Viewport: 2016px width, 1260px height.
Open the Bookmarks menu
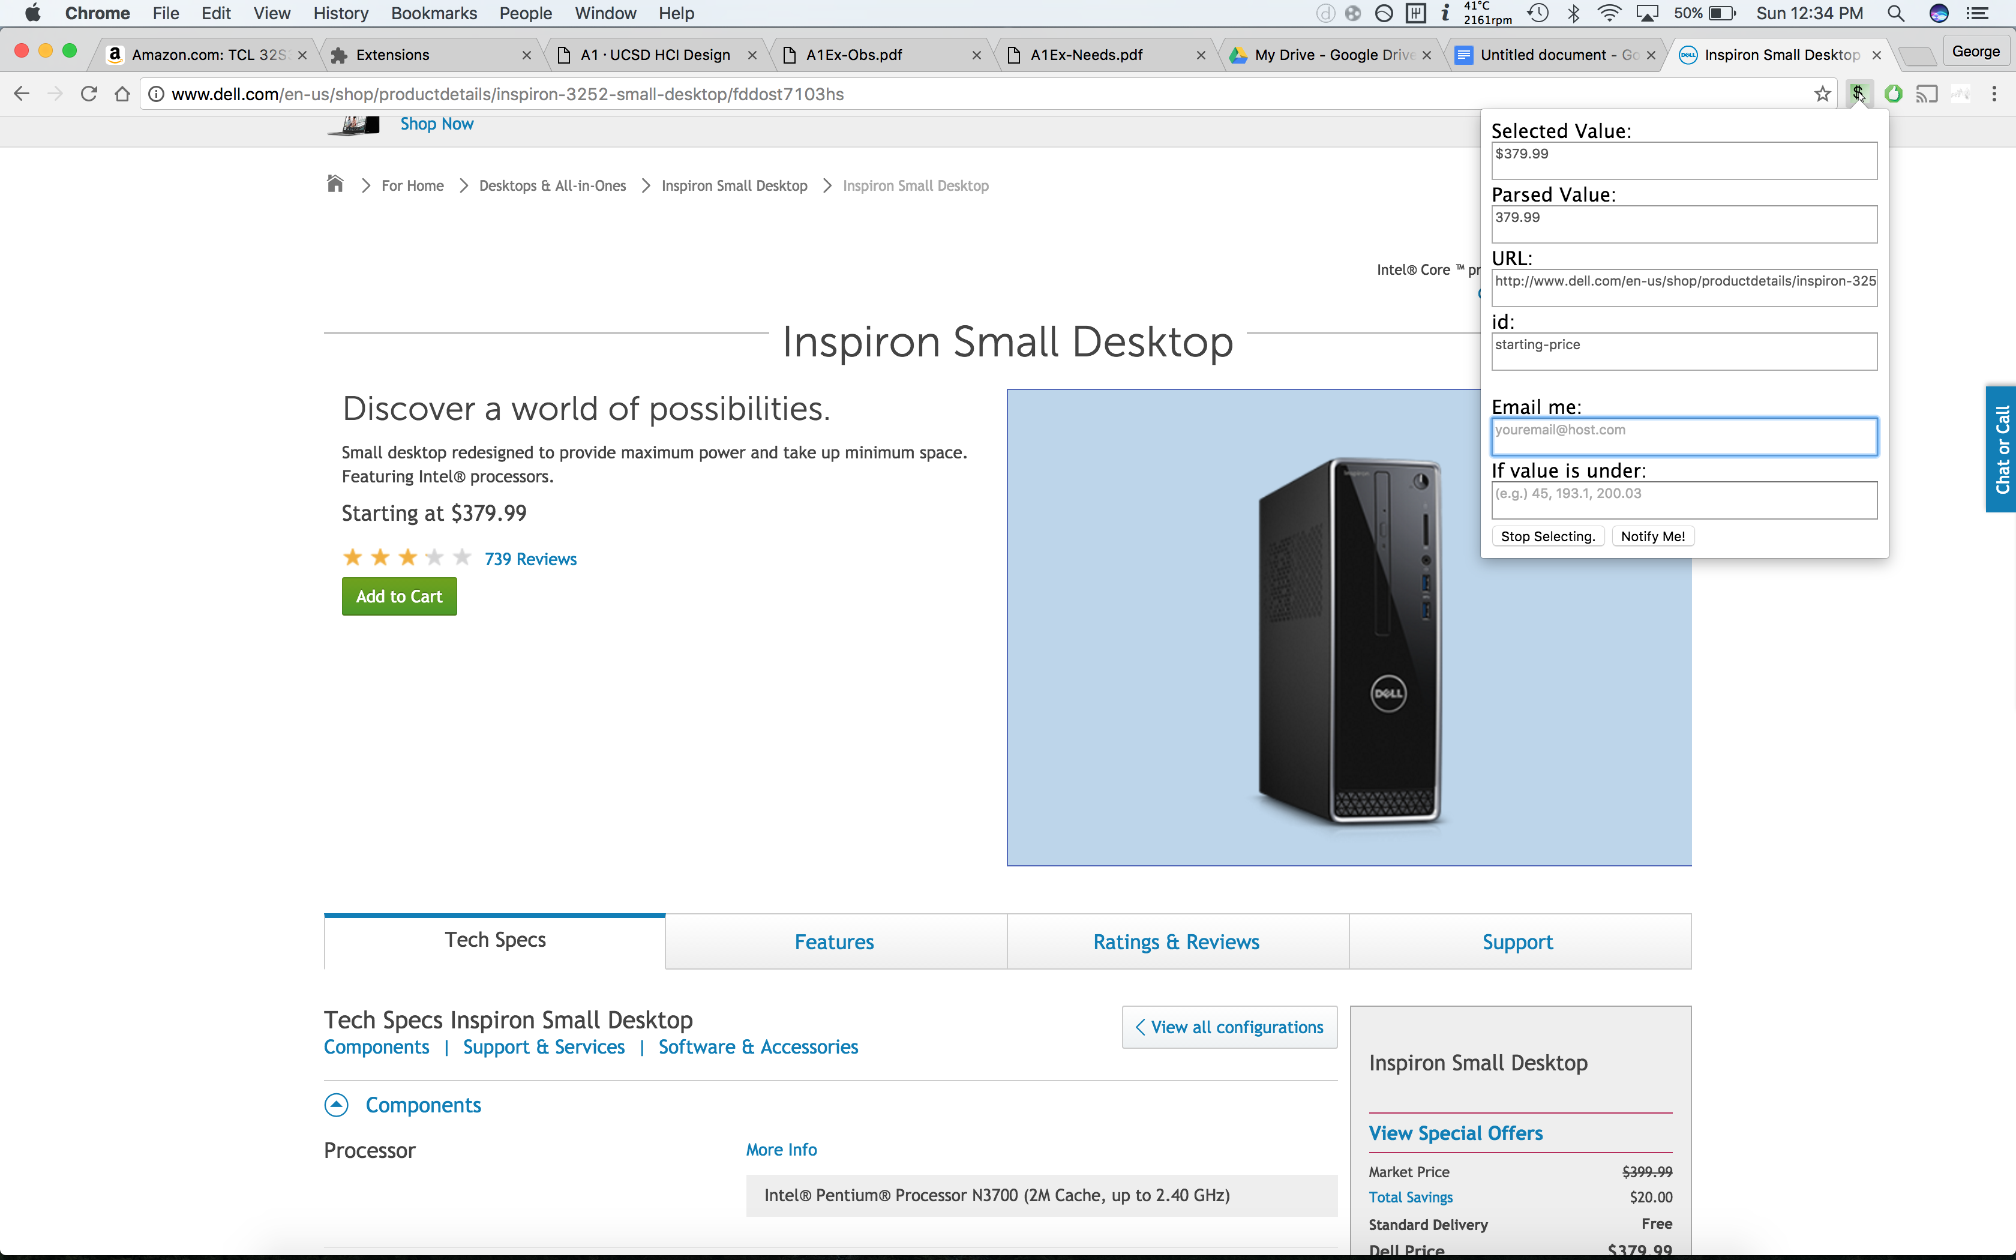(x=433, y=13)
